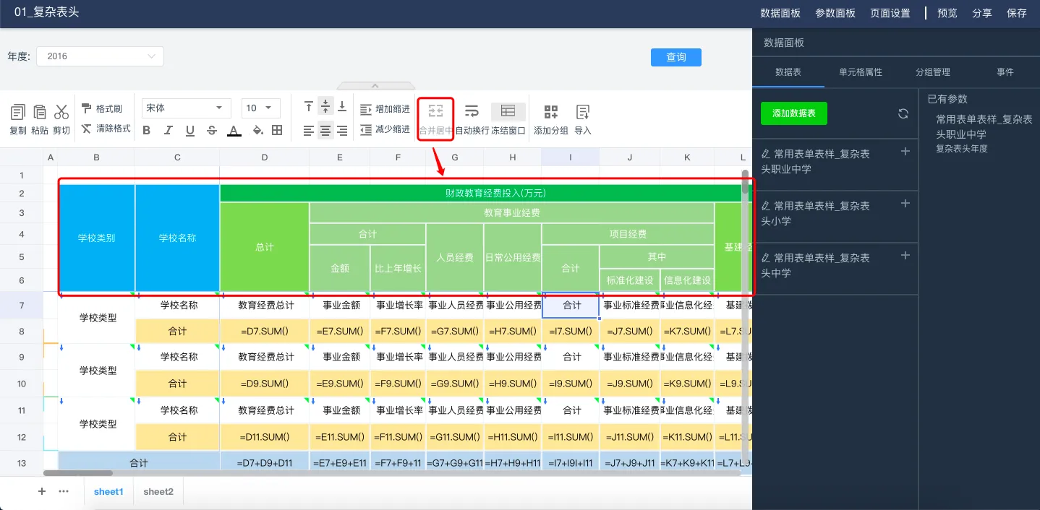This screenshot has width=1040, height=510.
Task: Open 数据面板 in the top bar
Action: point(780,13)
